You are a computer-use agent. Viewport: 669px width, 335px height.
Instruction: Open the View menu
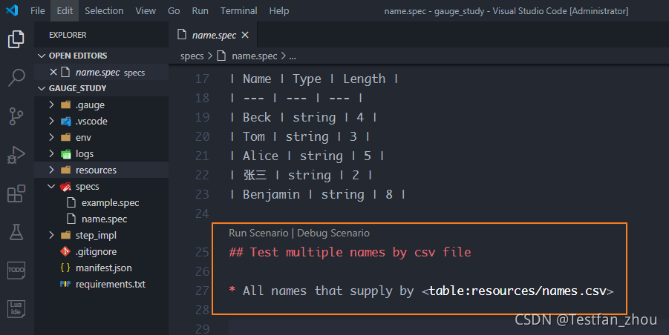pyautogui.click(x=146, y=10)
